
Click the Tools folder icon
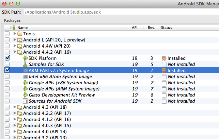click(x=20, y=34)
